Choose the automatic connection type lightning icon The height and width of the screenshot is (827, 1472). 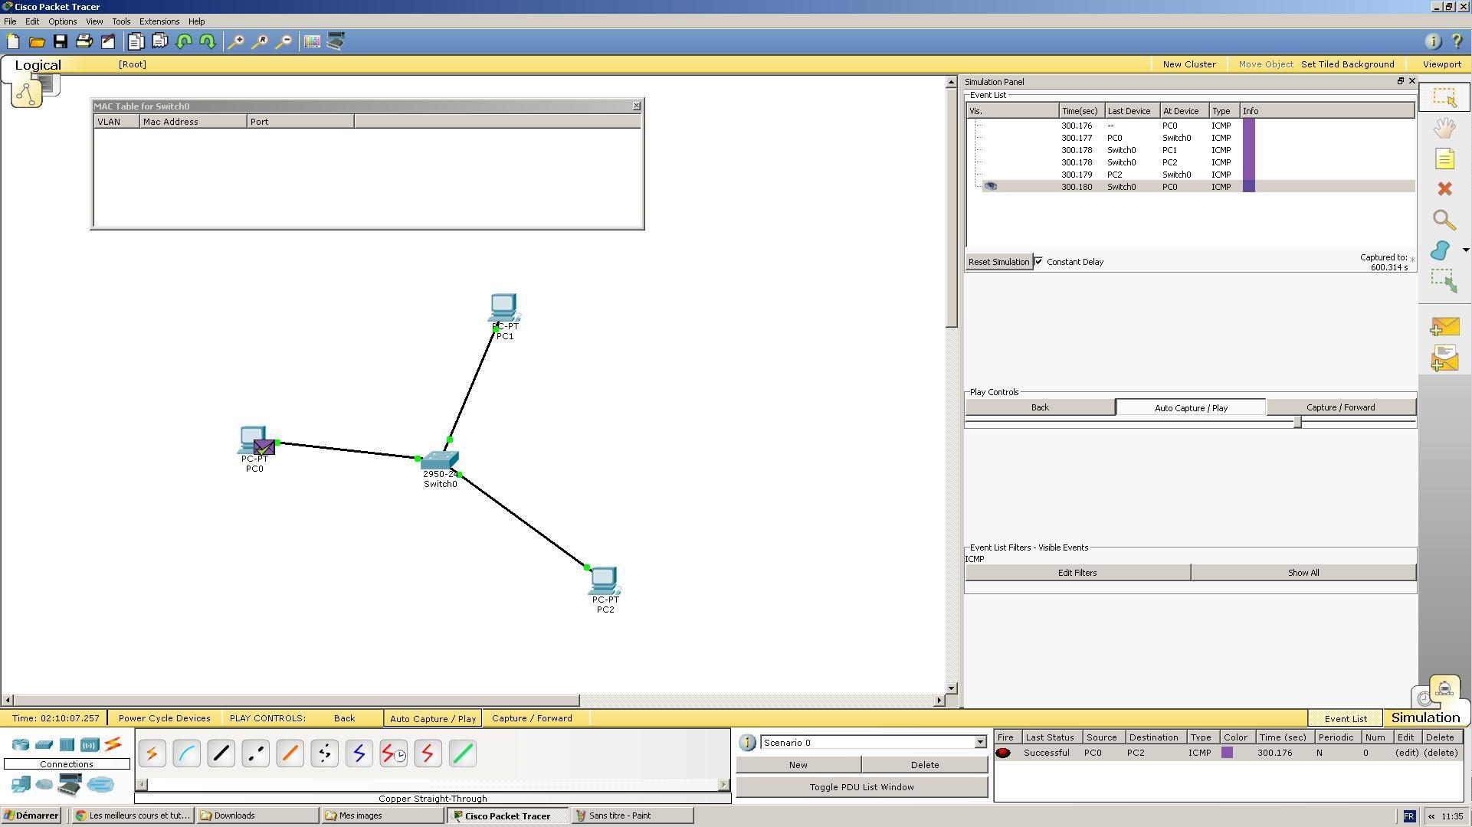click(x=152, y=754)
